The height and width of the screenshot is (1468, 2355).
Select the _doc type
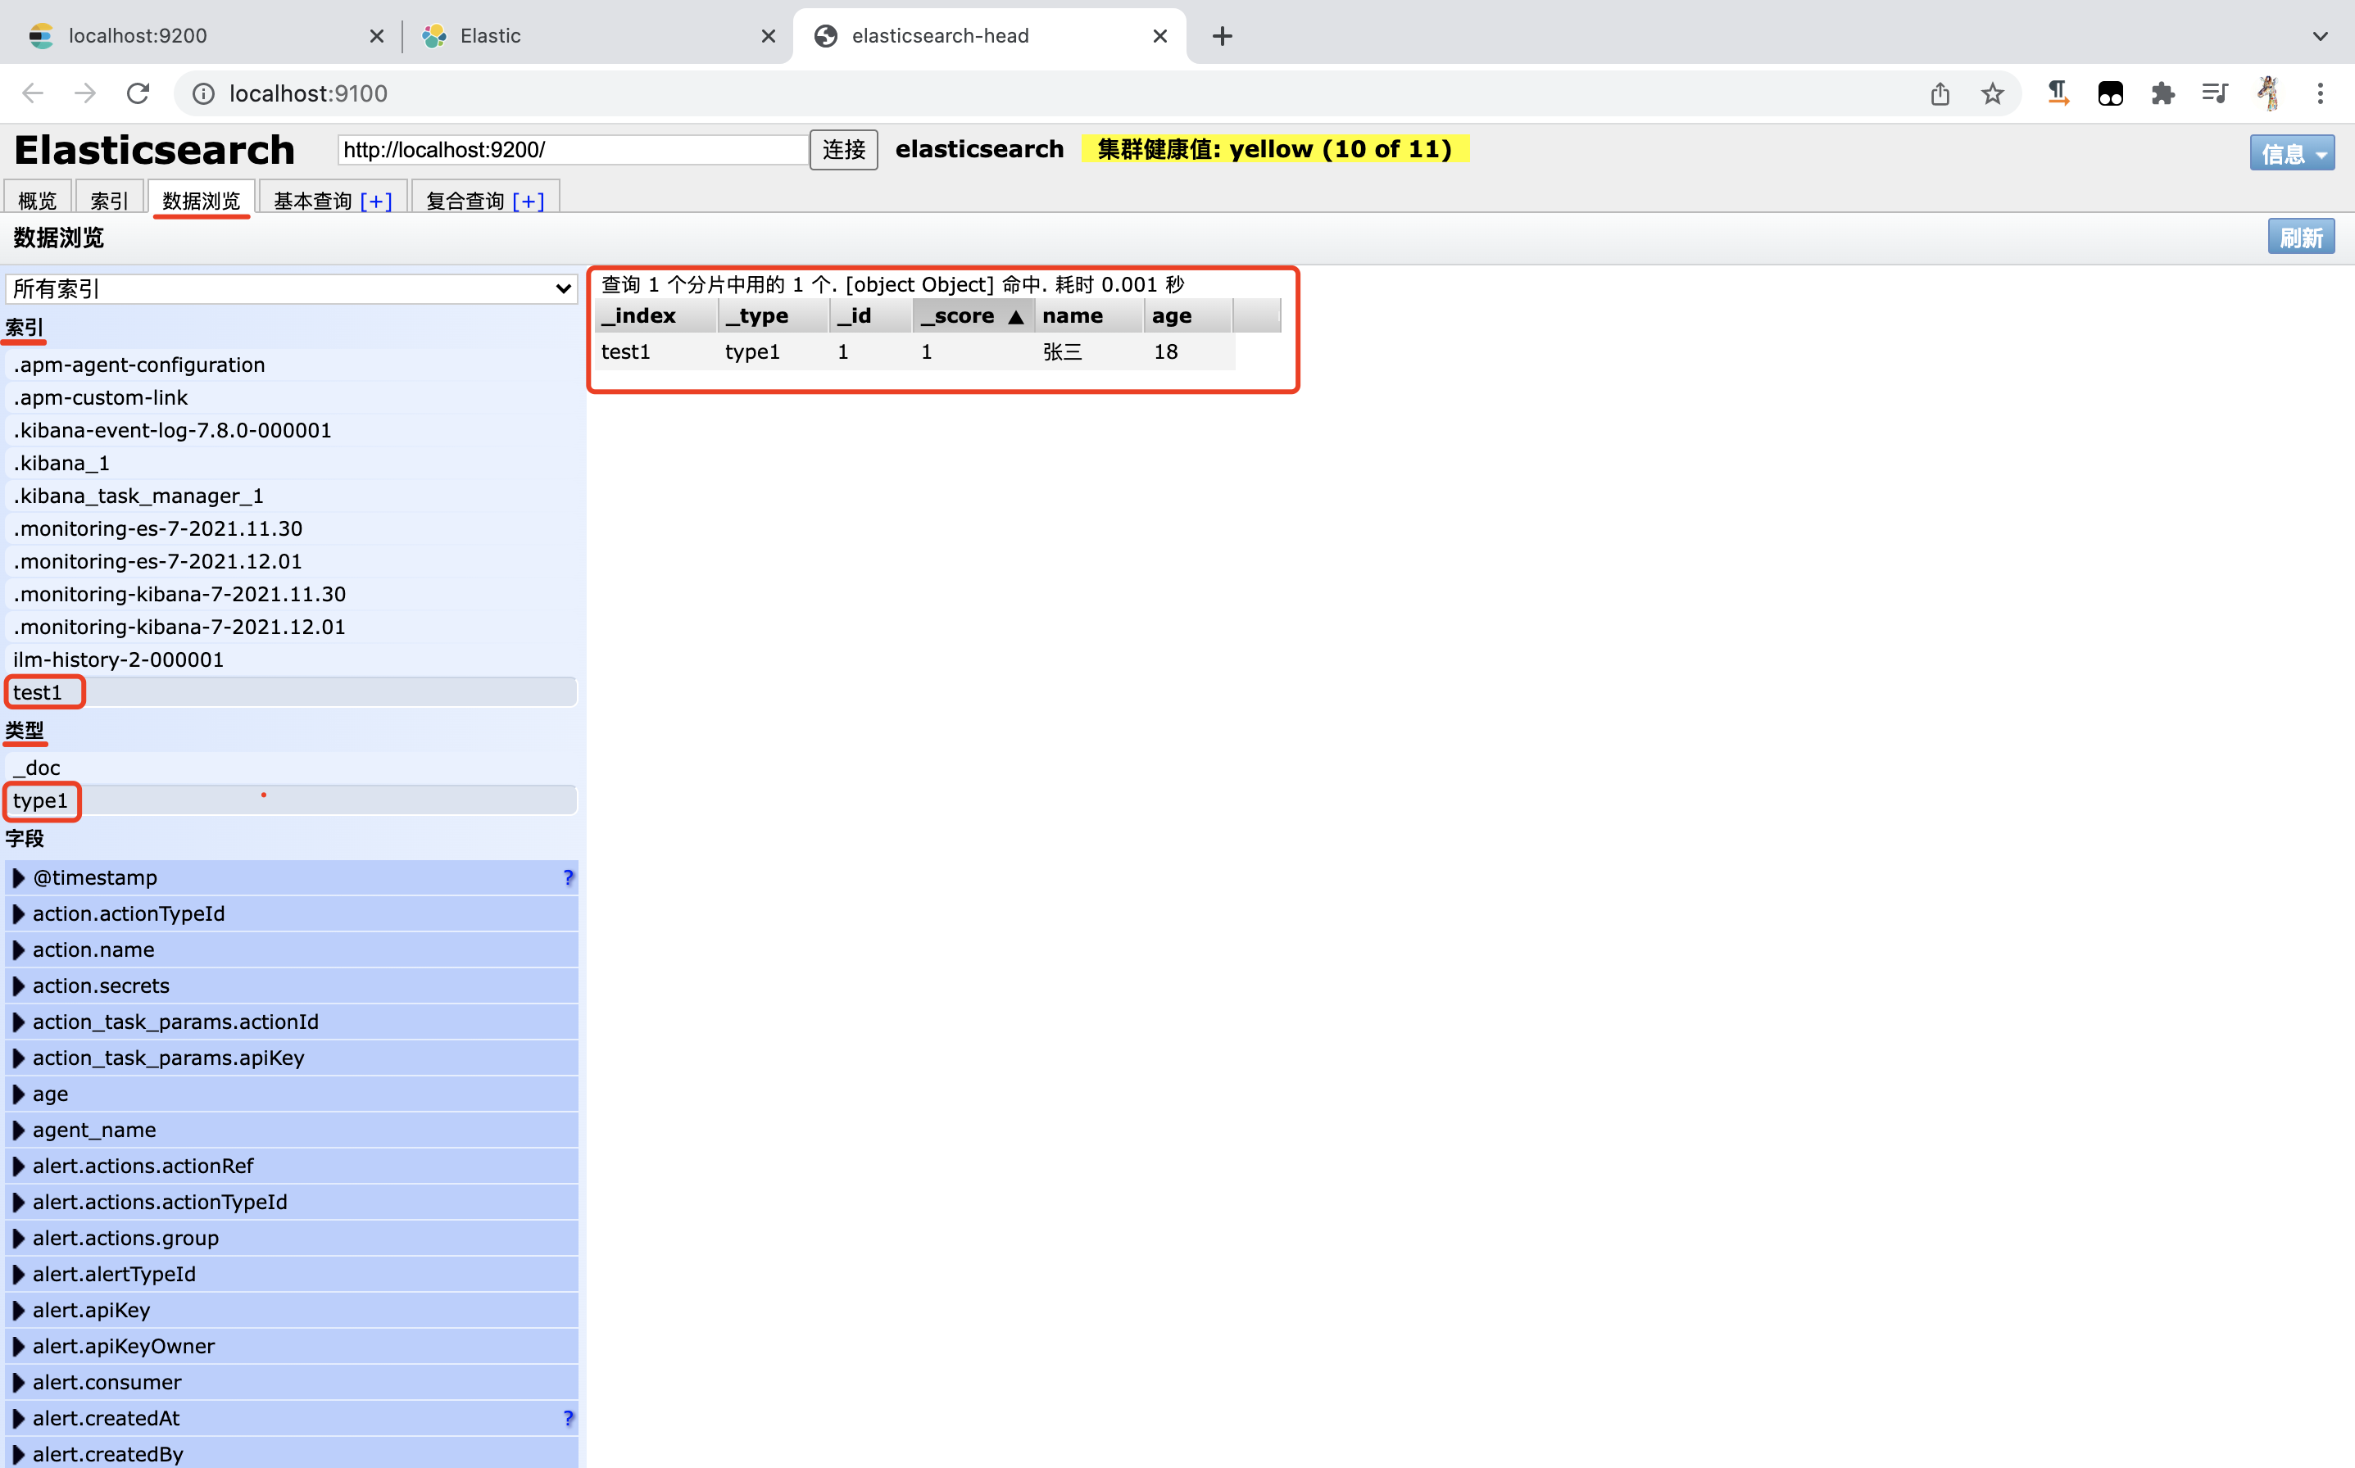(x=292, y=768)
